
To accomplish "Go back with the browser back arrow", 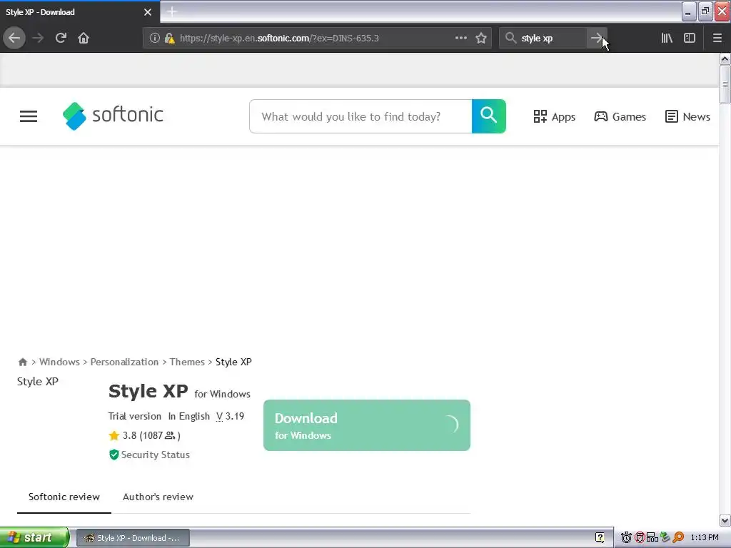I will 14,38.
